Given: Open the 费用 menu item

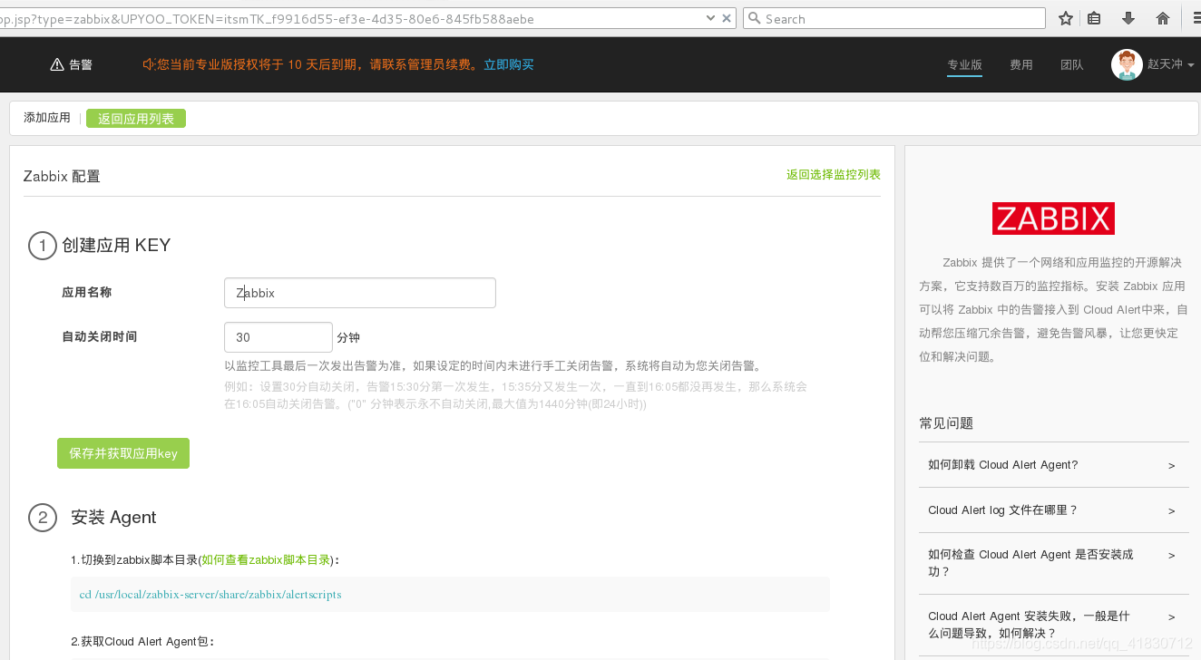Looking at the screenshot, I should click(x=1021, y=64).
